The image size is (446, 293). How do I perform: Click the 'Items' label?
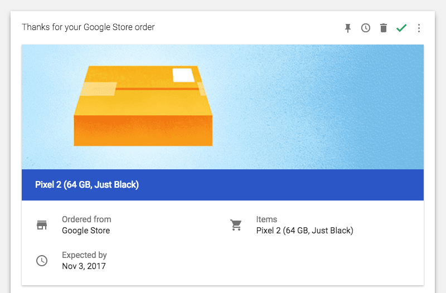coord(266,219)
